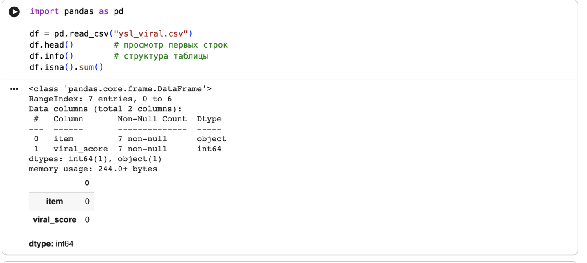
Task: Place cursor in "ysl_viral.csv" filename string
Action: pos(150,33)
